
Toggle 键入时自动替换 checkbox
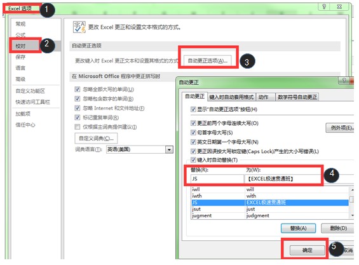[193, 160]
